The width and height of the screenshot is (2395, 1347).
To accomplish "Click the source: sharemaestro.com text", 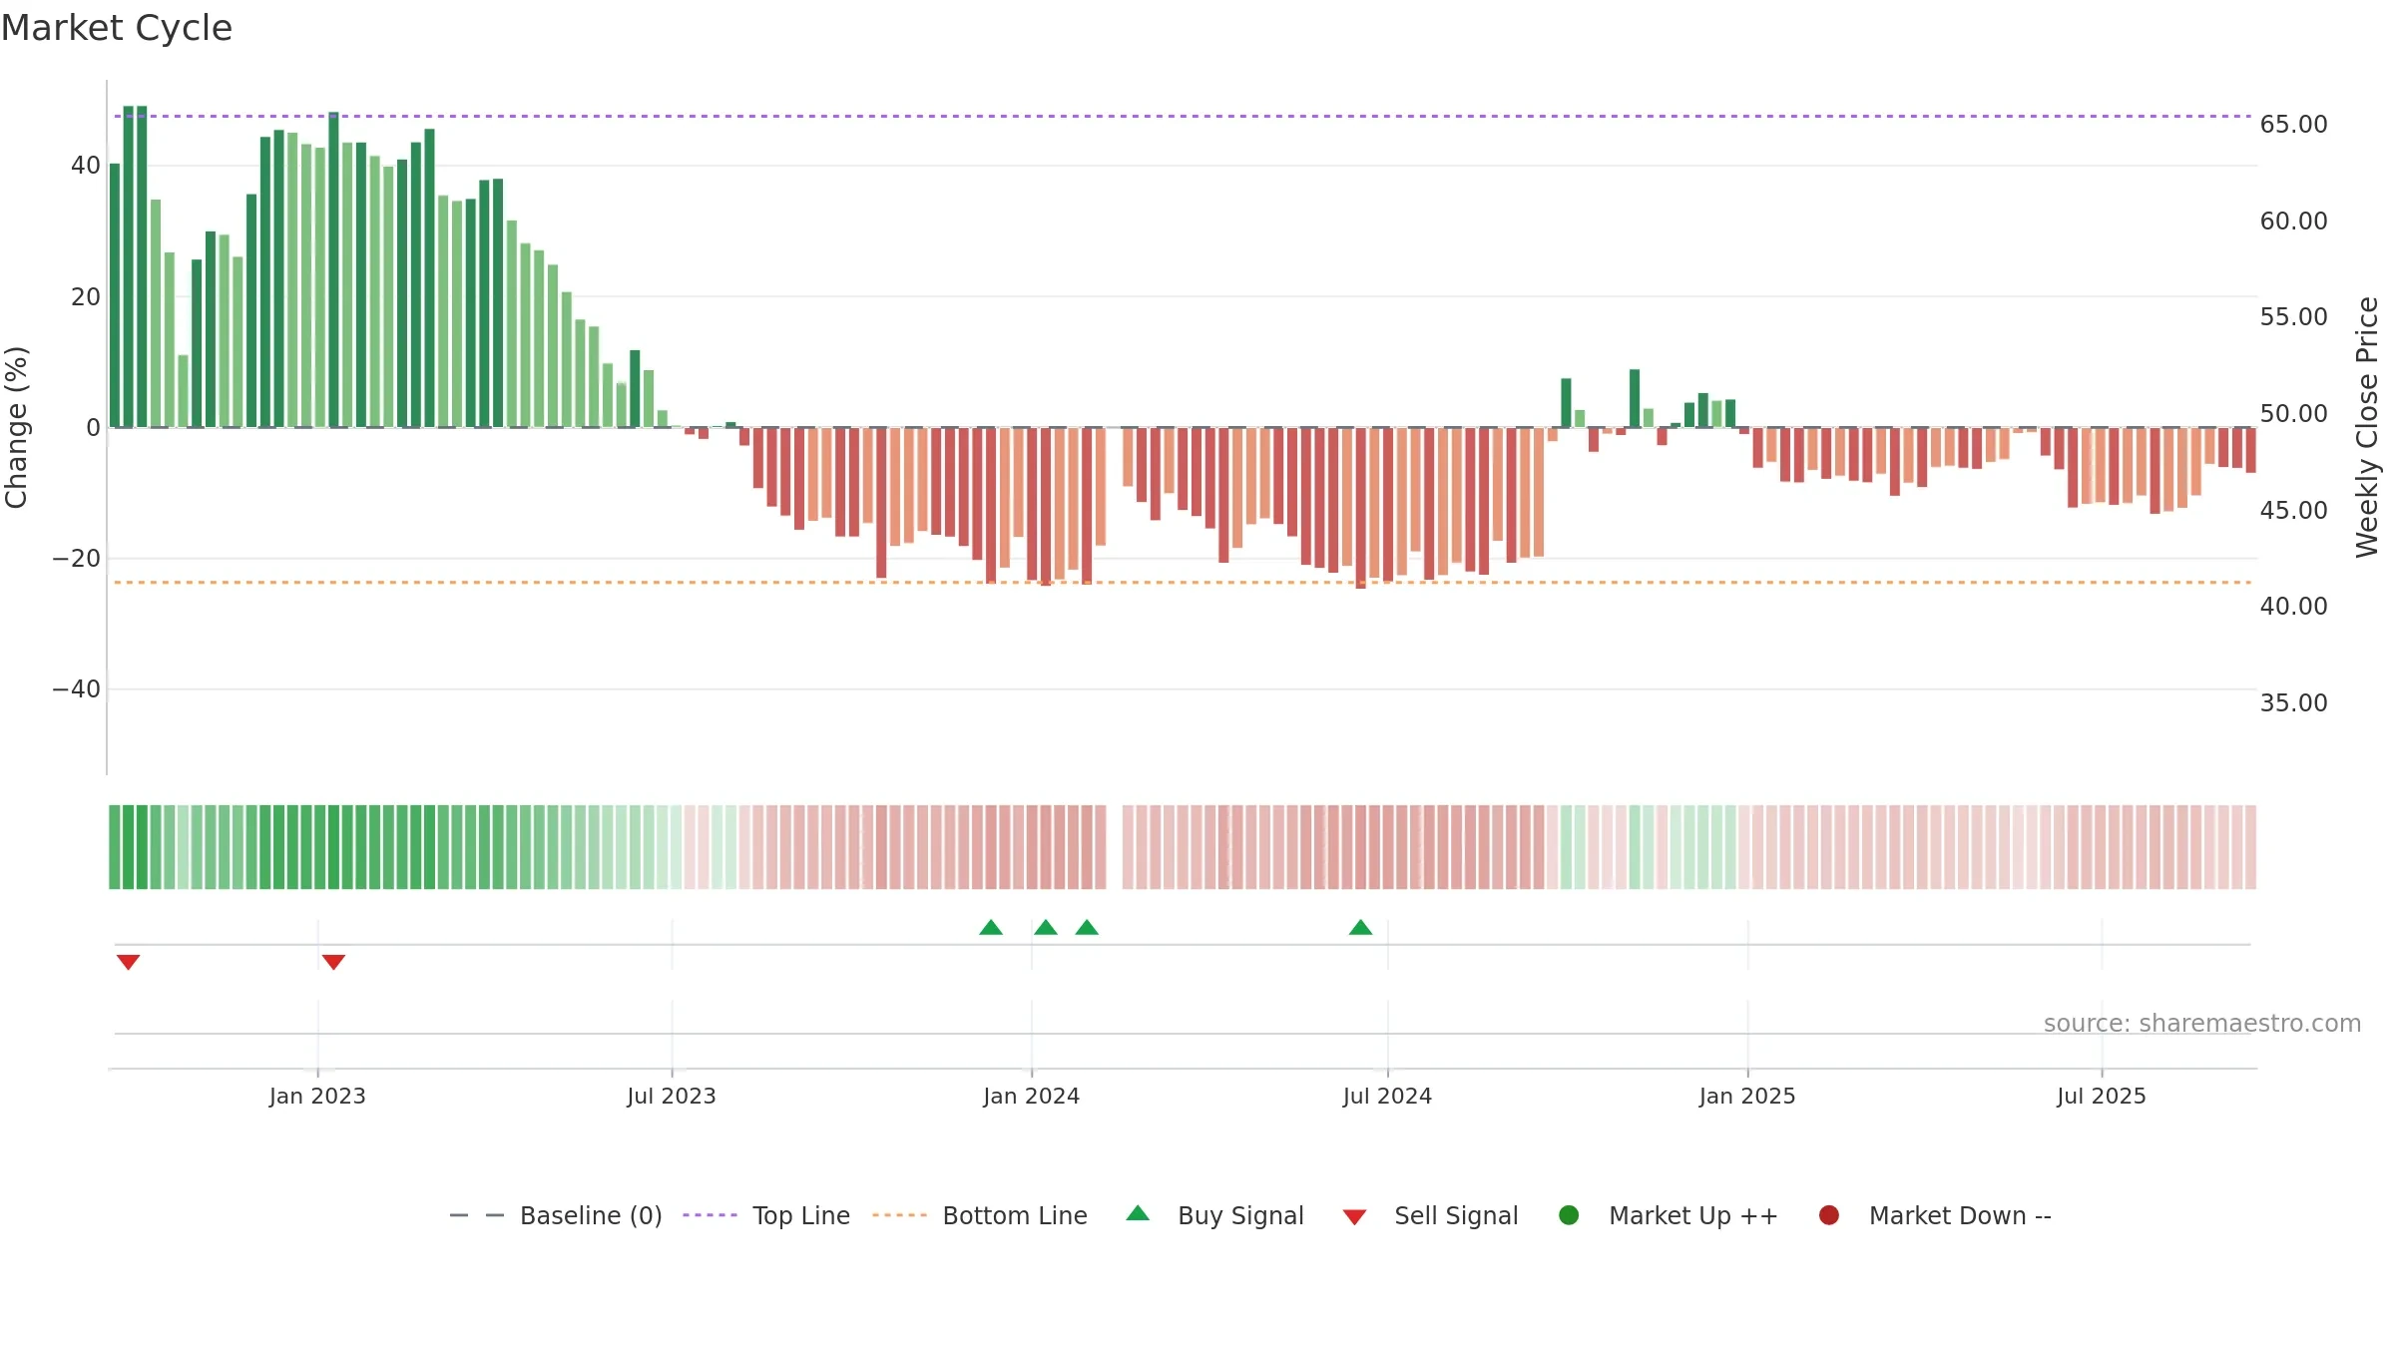I will (2202, 1024).
